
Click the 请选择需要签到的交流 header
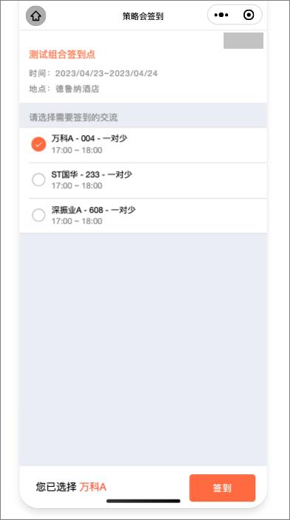(x=74, y=117)
